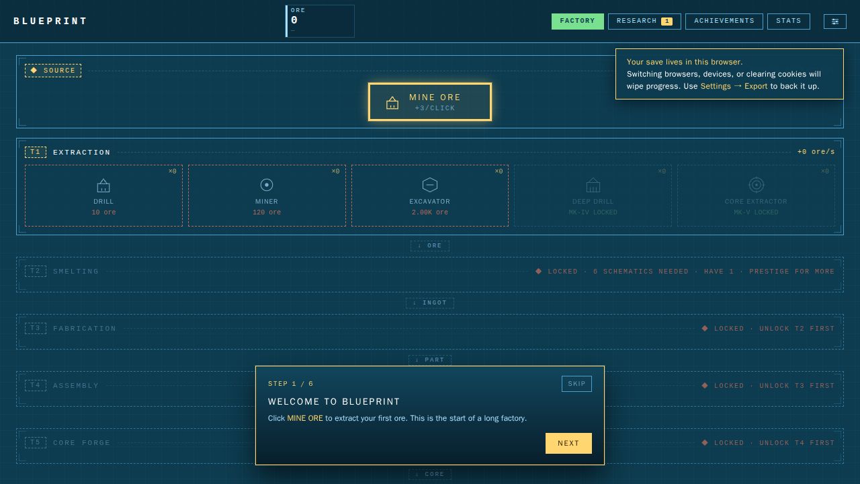Click the 'MK-IV LOCKED' label
The height and width of the screenshot is (484, 860).
[x=593, y=212]
